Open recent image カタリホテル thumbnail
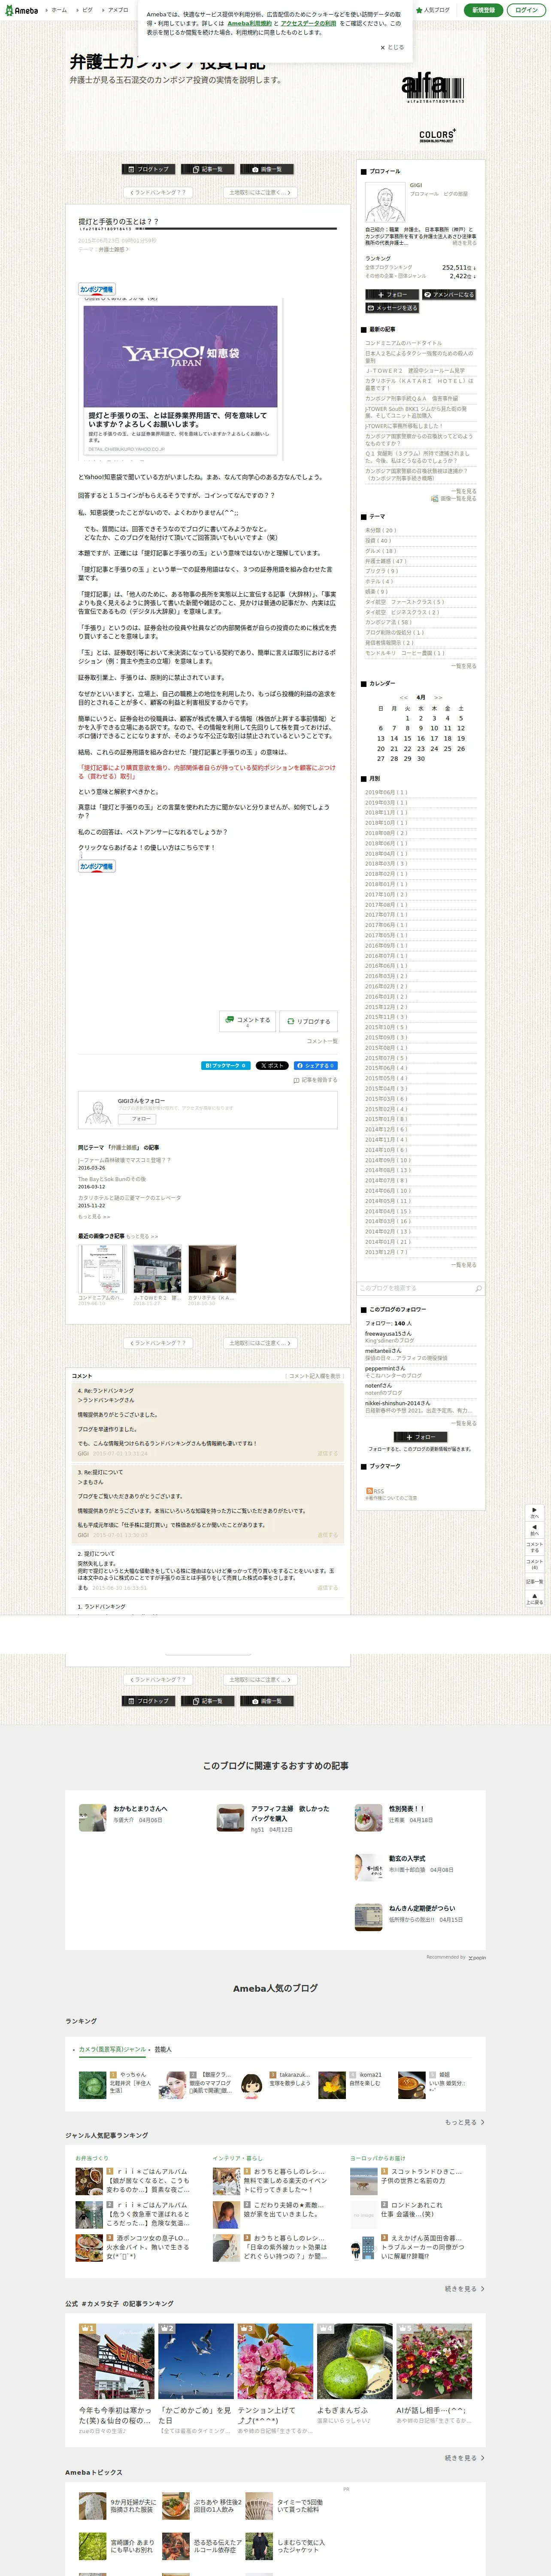551x2576 pixels. [212, 1269]
